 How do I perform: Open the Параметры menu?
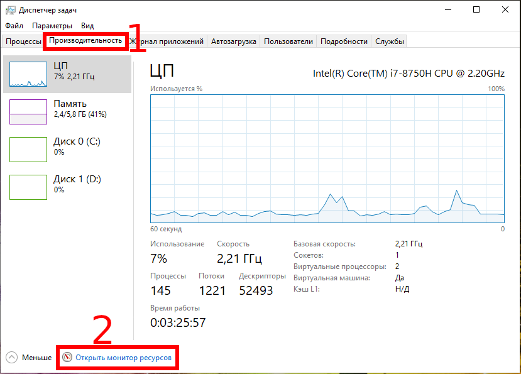tap(53, 26)
